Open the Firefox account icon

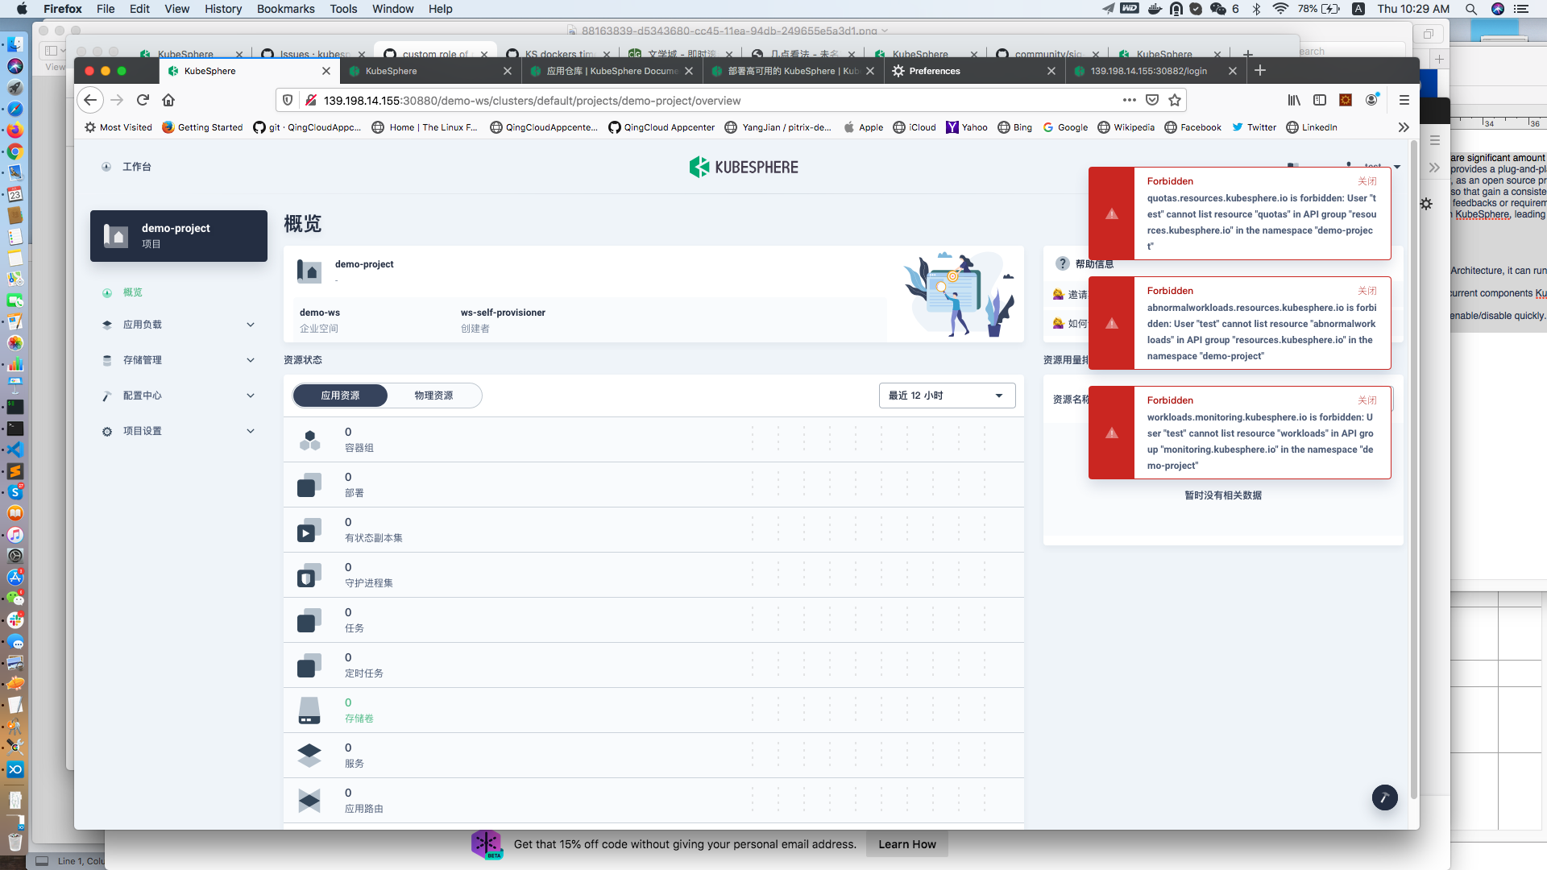pos(1371,100)
